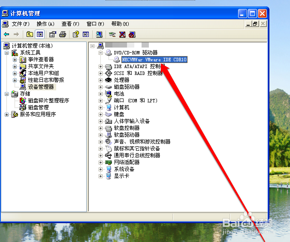290x242 pixels.
Task: Click the Back arrow toolbar icon
Action: [6, 34]
